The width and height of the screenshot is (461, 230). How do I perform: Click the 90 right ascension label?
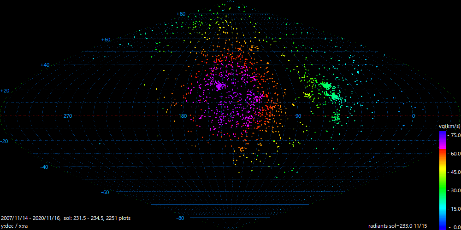click(298, 116)
